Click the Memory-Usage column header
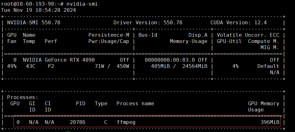 (189, 41)
